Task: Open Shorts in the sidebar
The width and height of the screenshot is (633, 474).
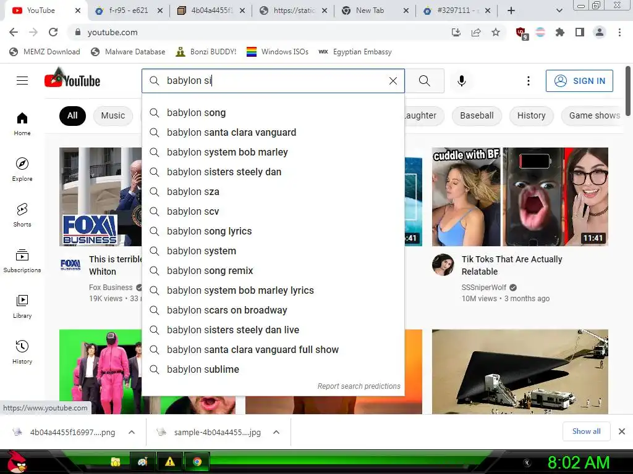Action: (22, 215)
